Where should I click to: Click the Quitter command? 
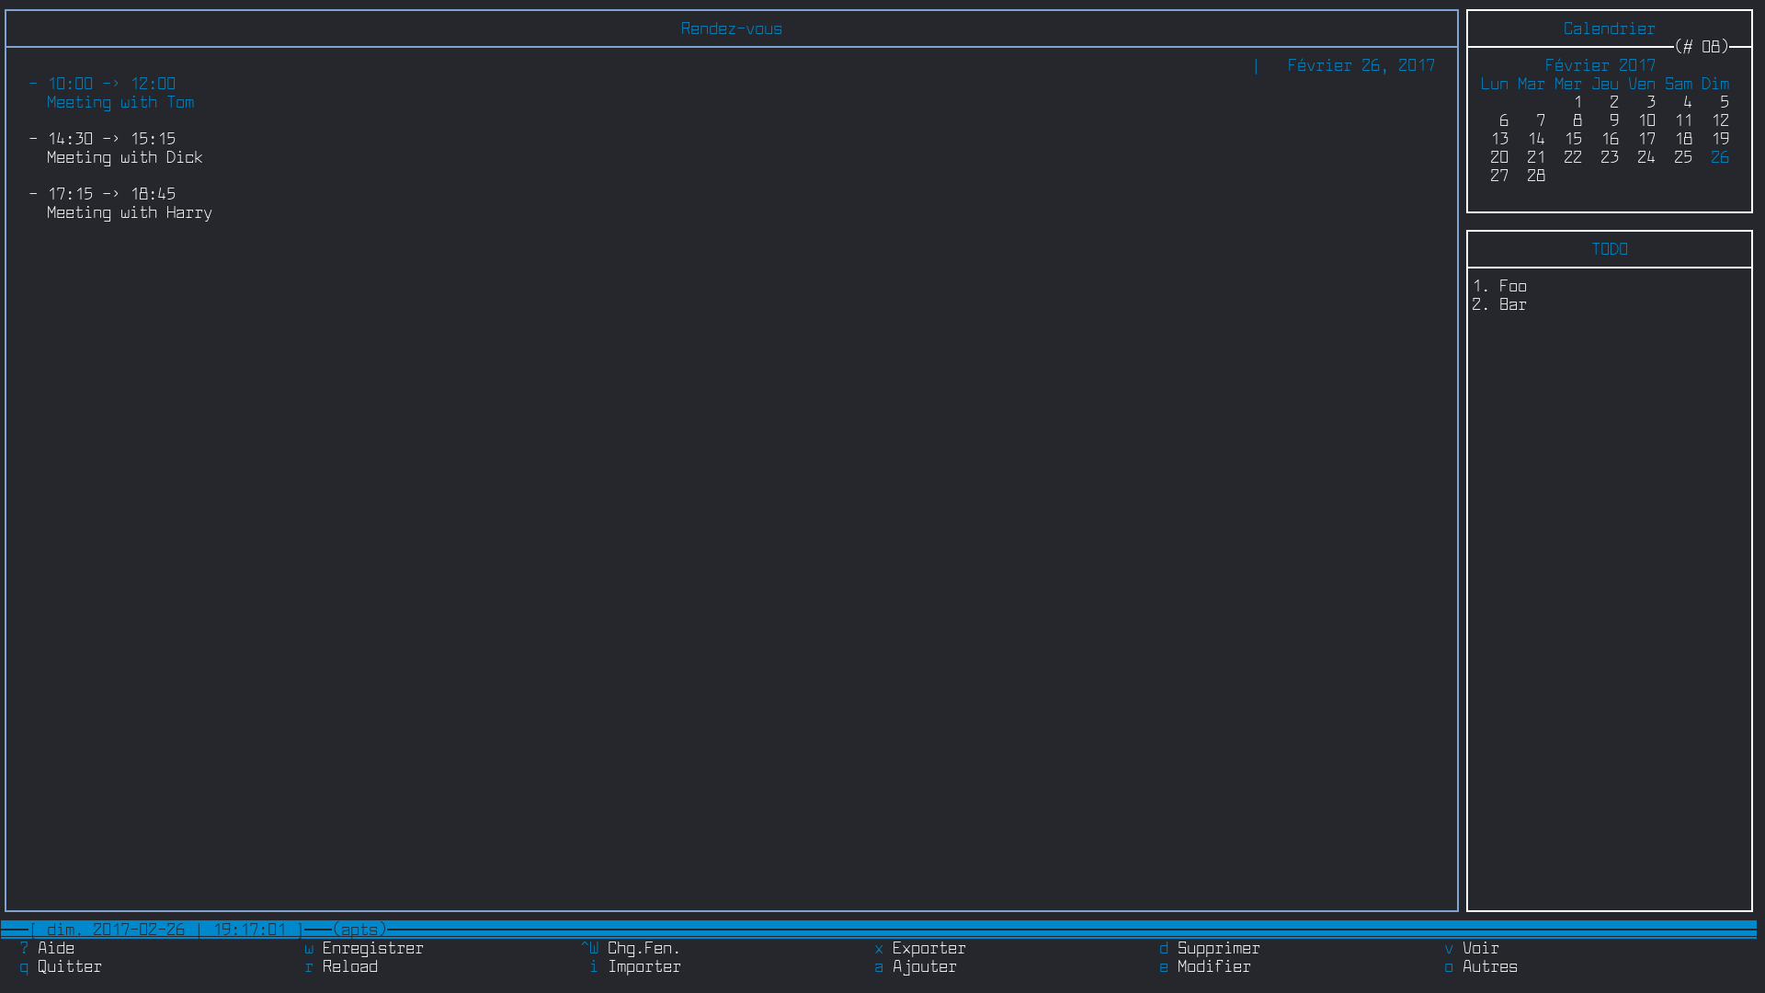[x=69, y=966]
